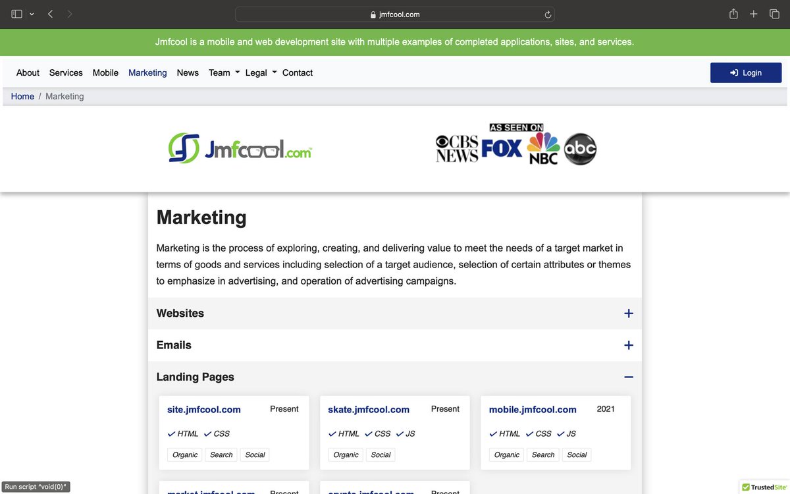This screenshot has width=790, height=494.
Task: Show the tab overview icon
Action: coord(774,14)
